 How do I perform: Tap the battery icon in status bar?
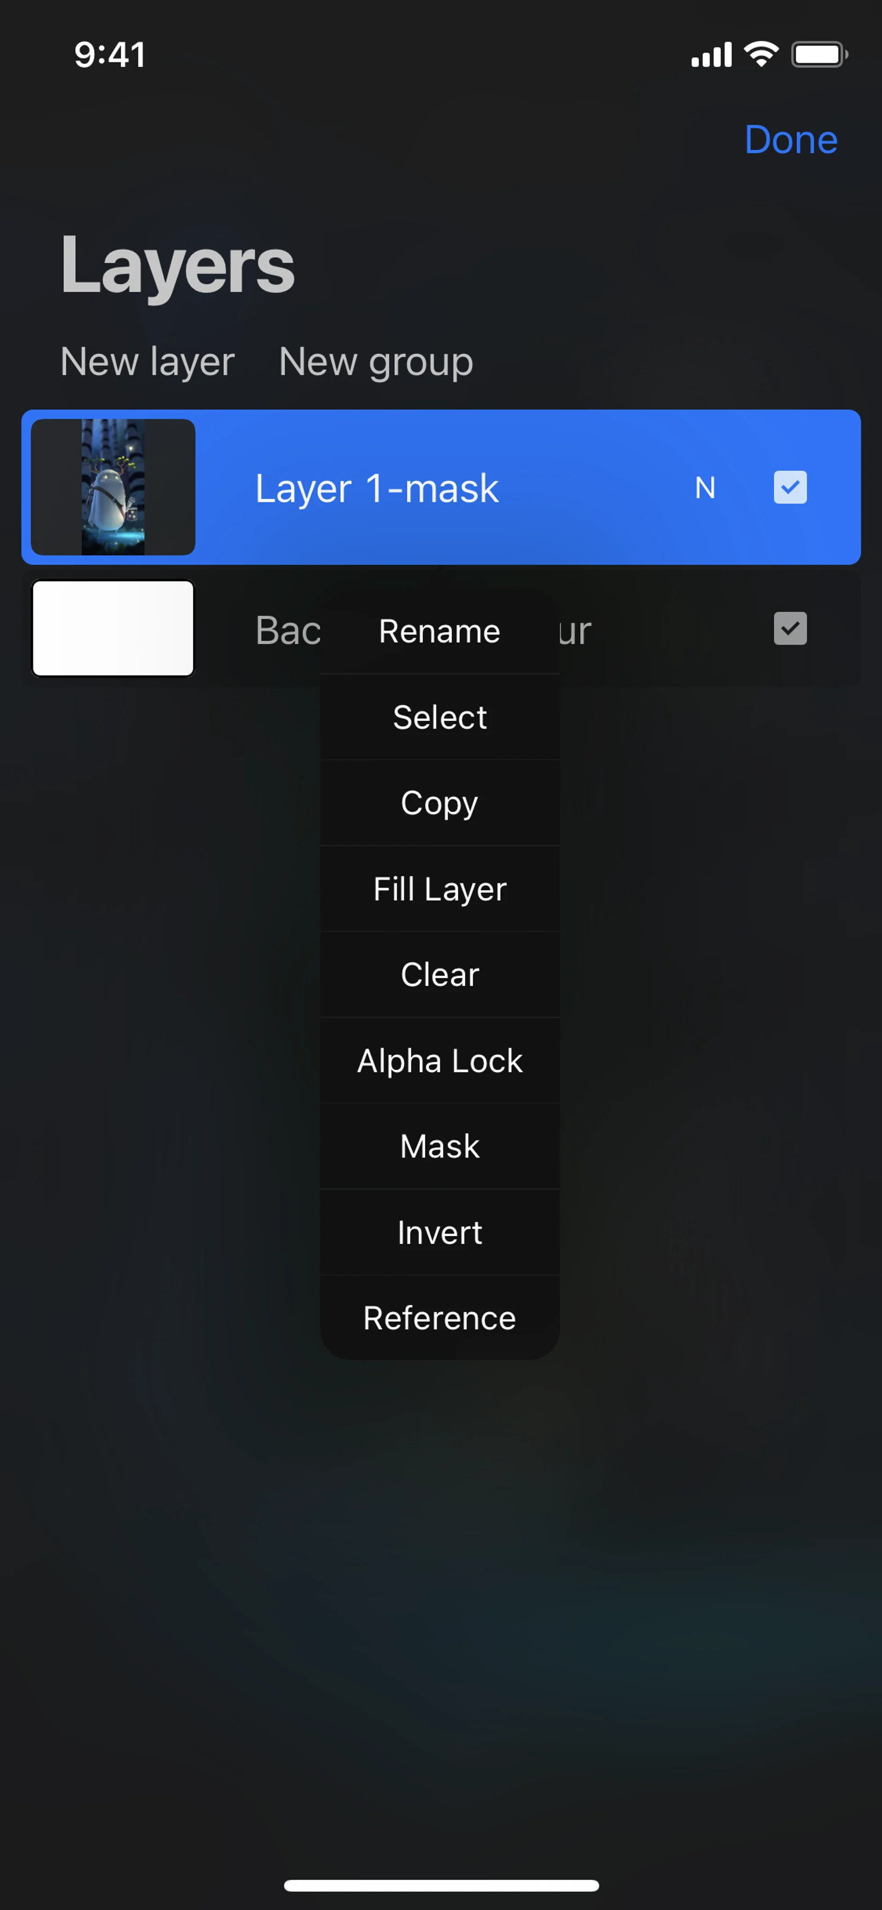818,55
